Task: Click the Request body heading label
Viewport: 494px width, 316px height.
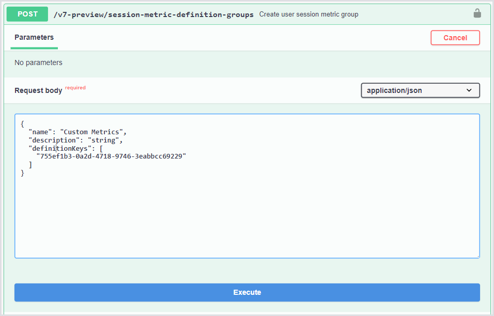Action: point(38,90)
